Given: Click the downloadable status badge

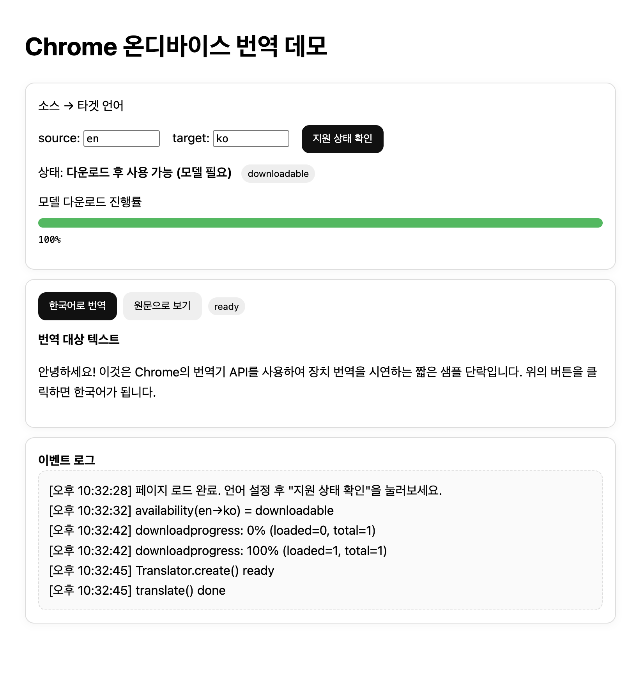Looking at the screenshot, I should (x=278, y=174).
